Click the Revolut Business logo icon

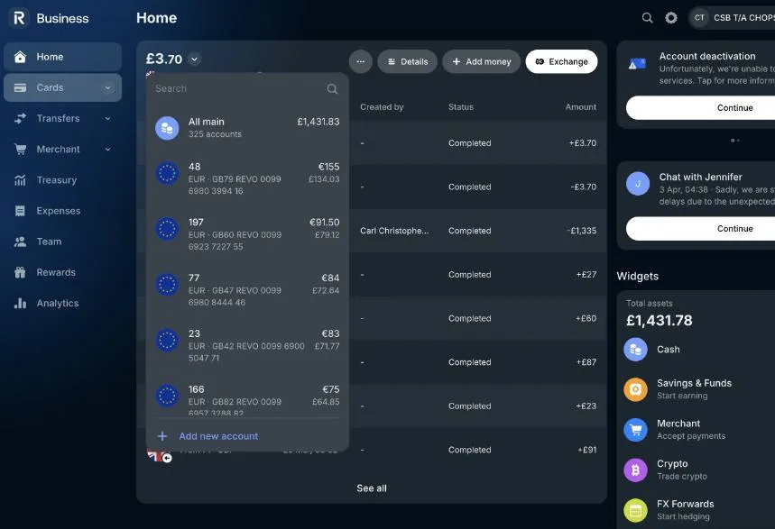[19, 18]
